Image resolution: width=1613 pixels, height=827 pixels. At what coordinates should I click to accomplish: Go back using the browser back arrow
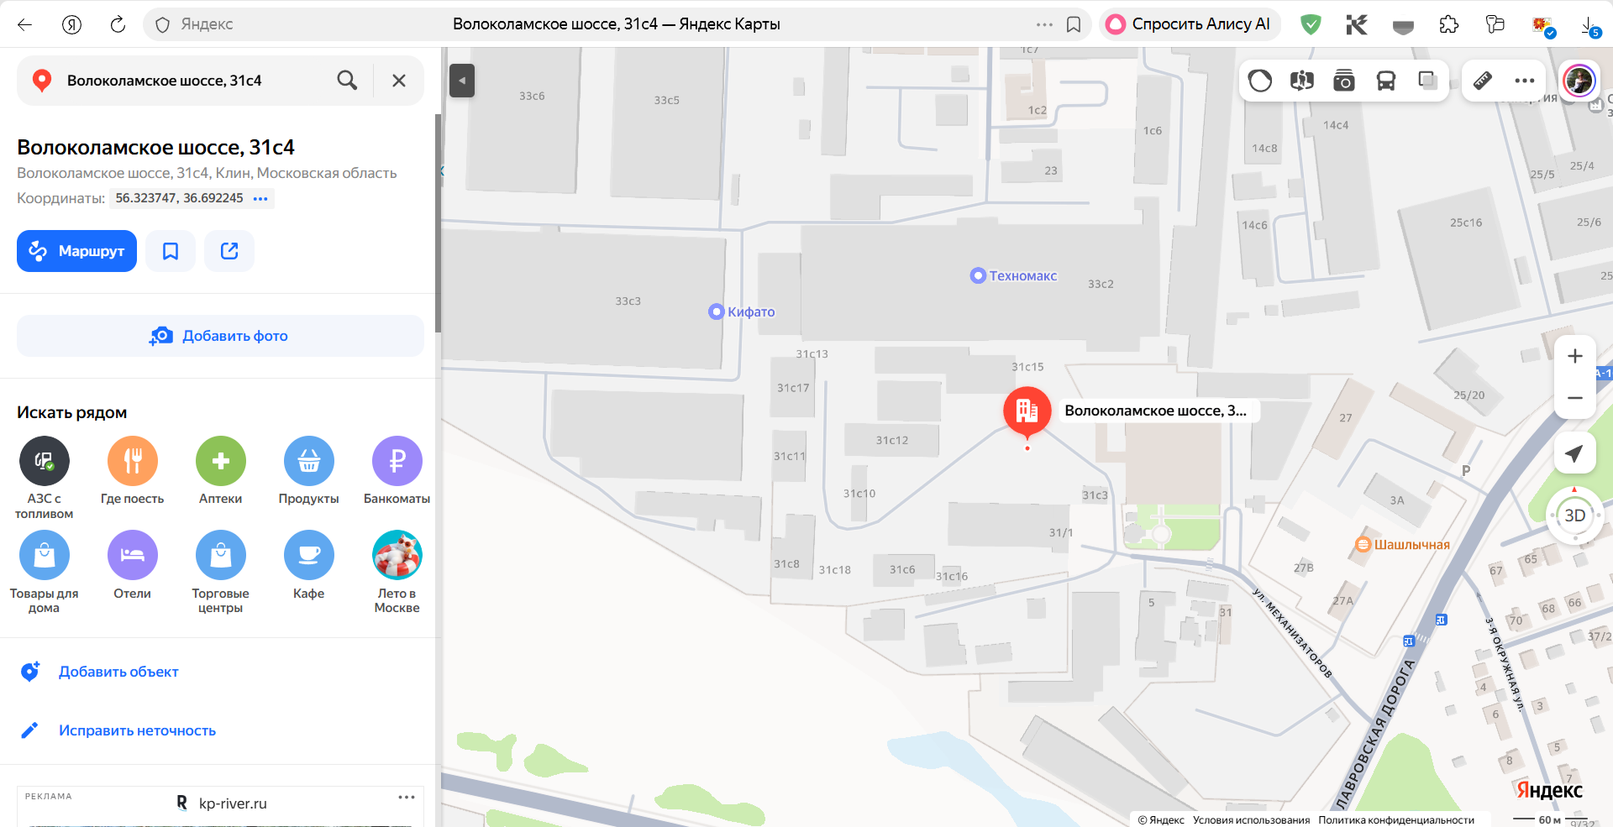24,24
